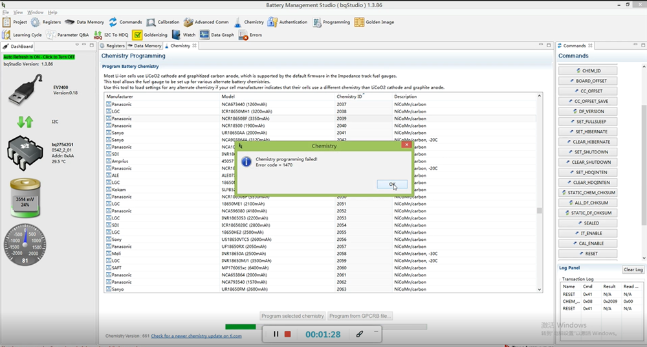Click current meter dial gauge
The image size is (647, 347).
click(x=25, y=245)
